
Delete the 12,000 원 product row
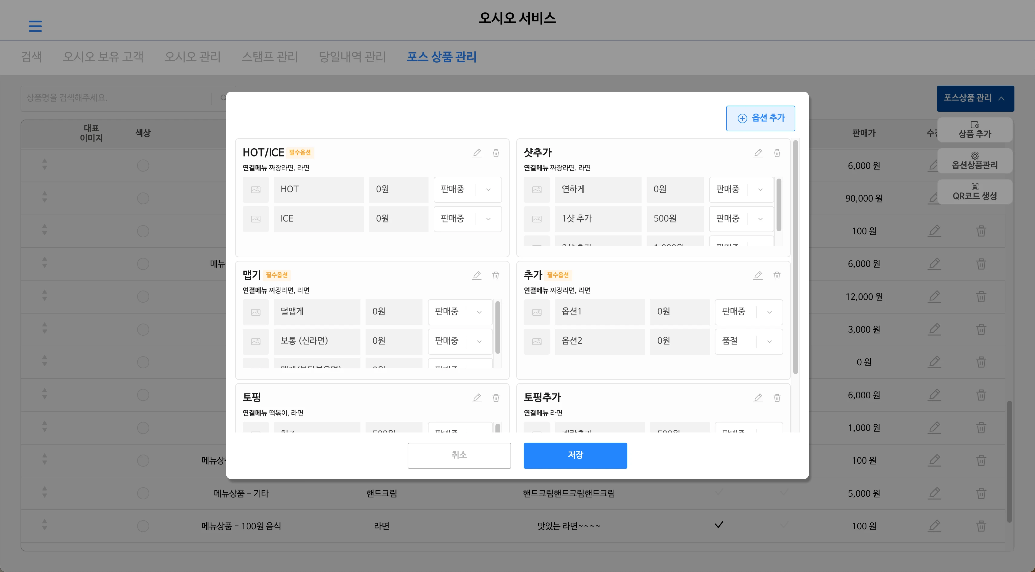981,297
